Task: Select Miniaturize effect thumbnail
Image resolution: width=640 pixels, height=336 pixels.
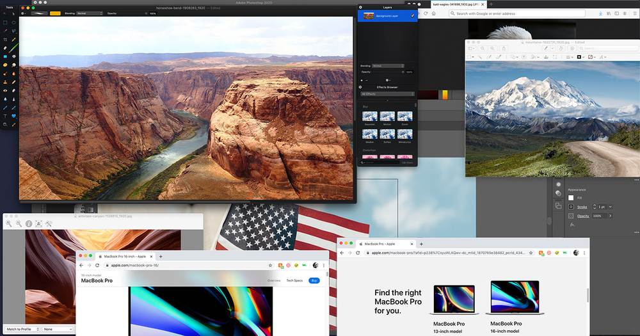Action: point(405,134)
